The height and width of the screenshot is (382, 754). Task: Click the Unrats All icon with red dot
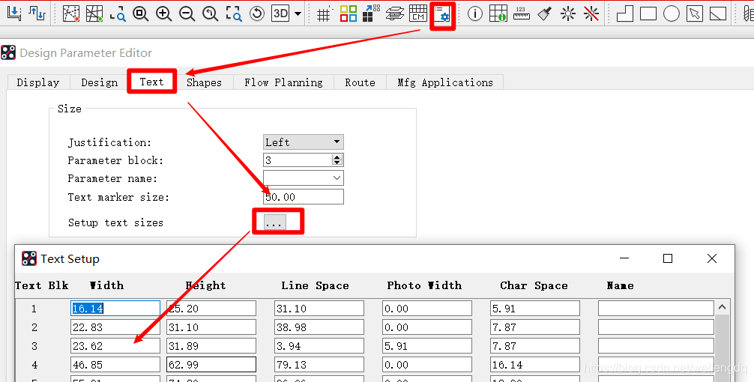[x=71, y=13]
